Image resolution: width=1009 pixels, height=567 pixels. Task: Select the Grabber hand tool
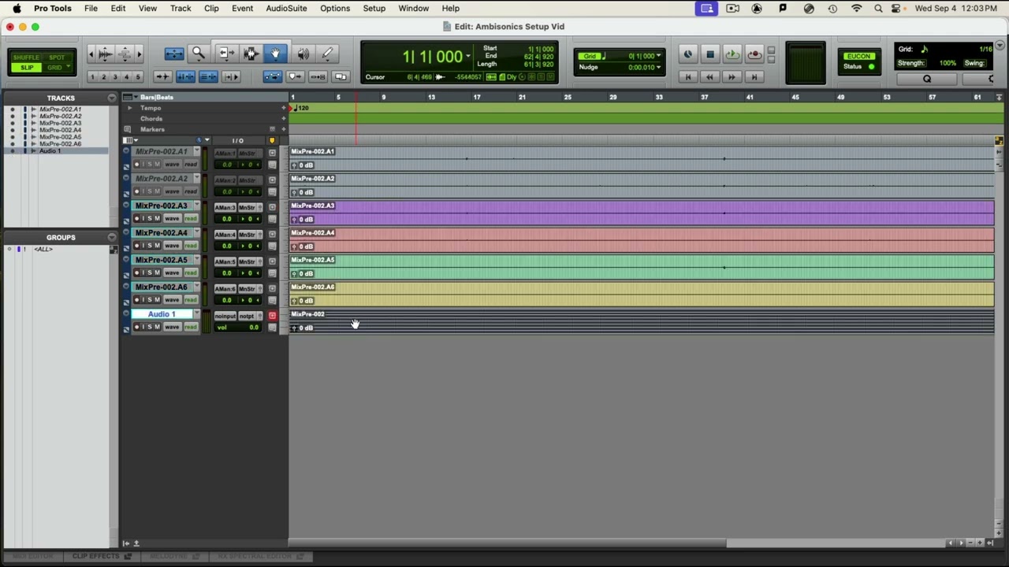click(276, 54)
